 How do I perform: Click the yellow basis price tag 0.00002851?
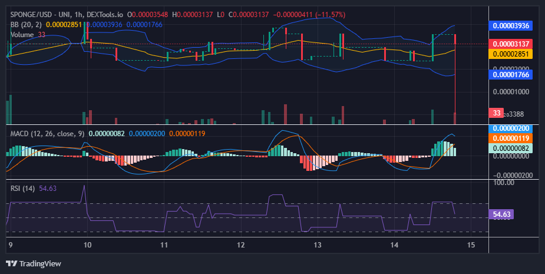pos(511,54)
